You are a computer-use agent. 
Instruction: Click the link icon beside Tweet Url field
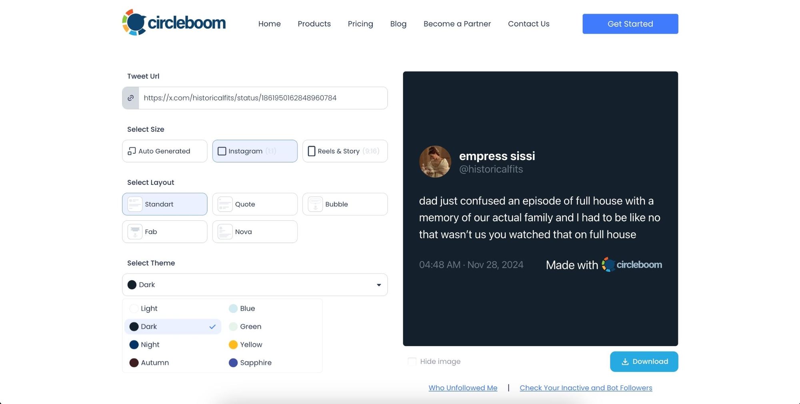click(x=130, y=98)
